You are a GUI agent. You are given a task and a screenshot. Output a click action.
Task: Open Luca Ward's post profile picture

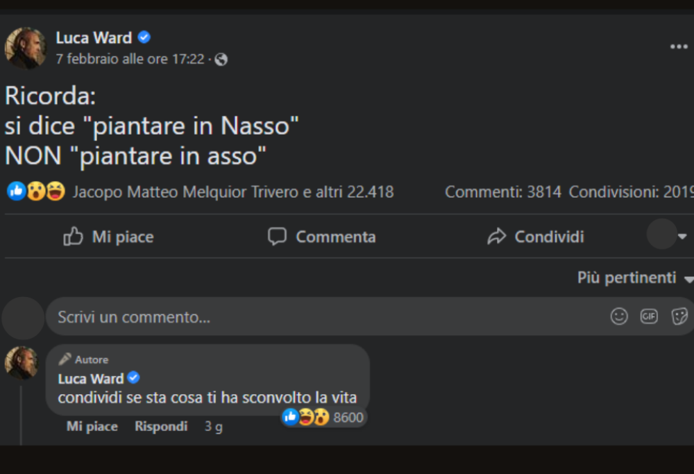[x=26, y=48]
